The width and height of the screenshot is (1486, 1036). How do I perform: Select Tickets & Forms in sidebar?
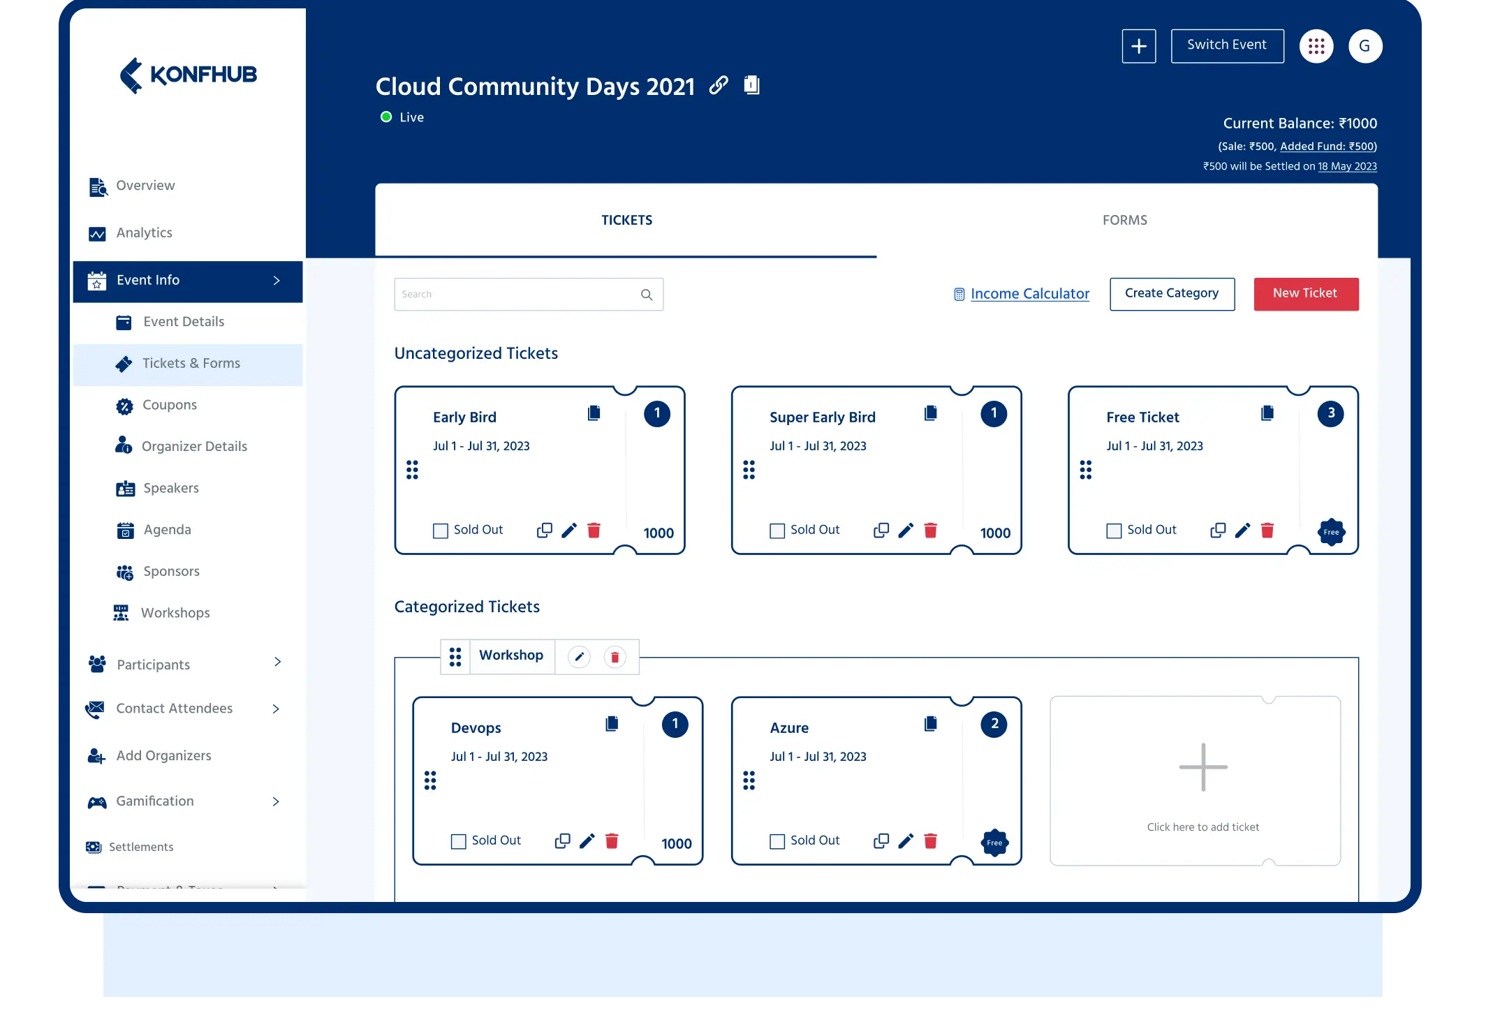[x=188, y=364]
